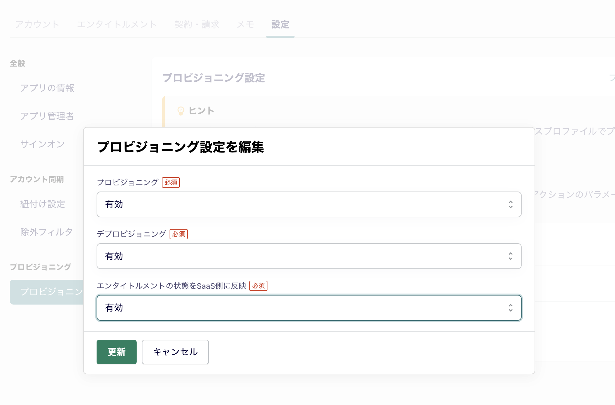The height and width of the screenshot is (405, 615).
Task: Open アプリの情報 in the sidebar
Action: [x=47, y=88]
